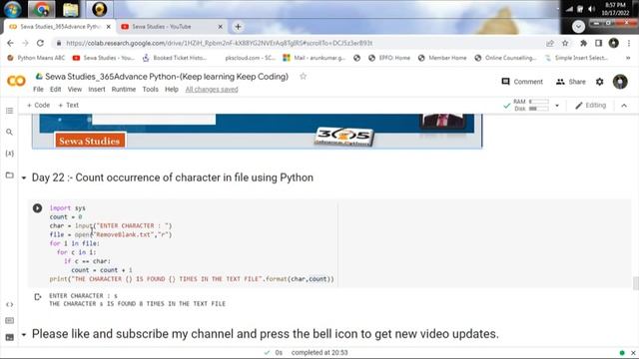Open the Comment button
This screenshot has height=359, width=639.
point(522,82)
